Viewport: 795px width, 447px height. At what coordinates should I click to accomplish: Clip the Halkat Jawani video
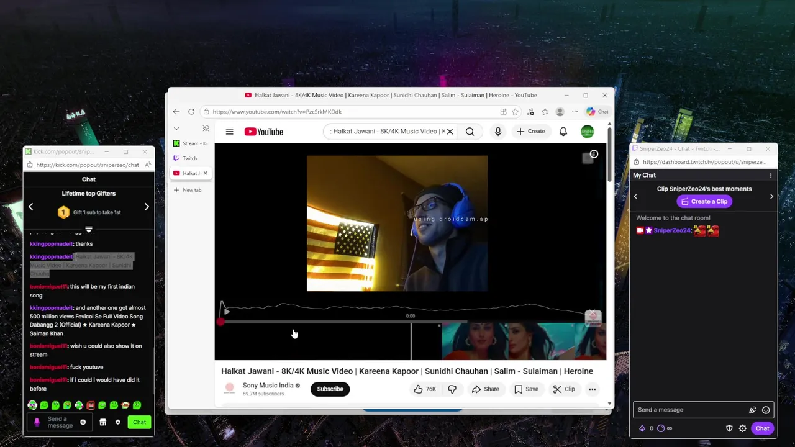(564, 389)
